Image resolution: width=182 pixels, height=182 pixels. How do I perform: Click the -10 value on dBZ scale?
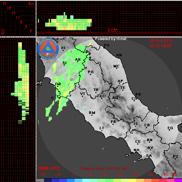[58, 175]
